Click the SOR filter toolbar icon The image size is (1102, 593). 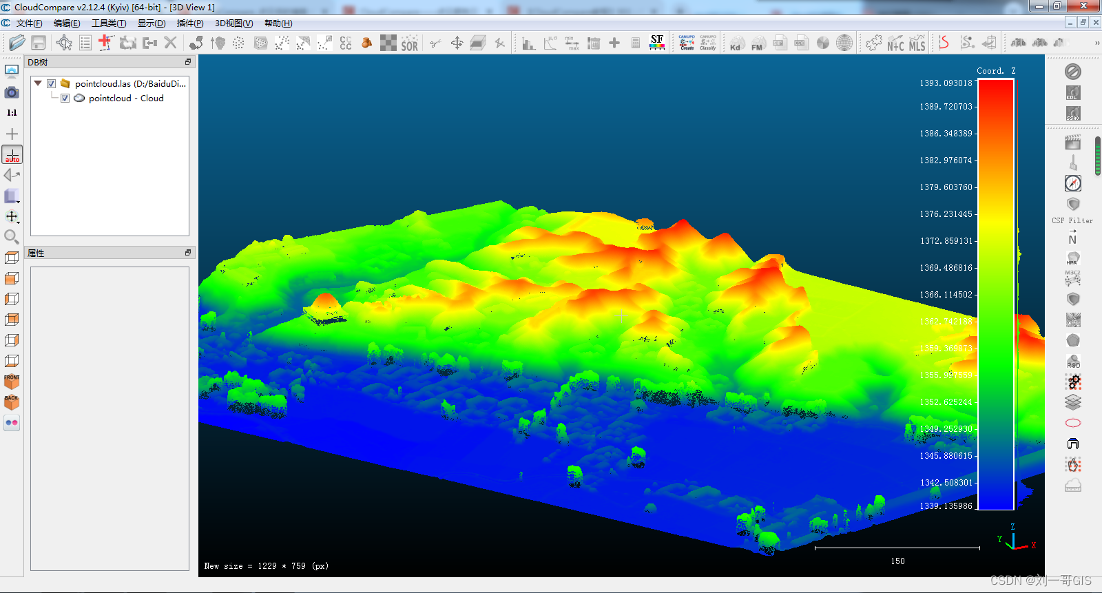pos(409,43)
